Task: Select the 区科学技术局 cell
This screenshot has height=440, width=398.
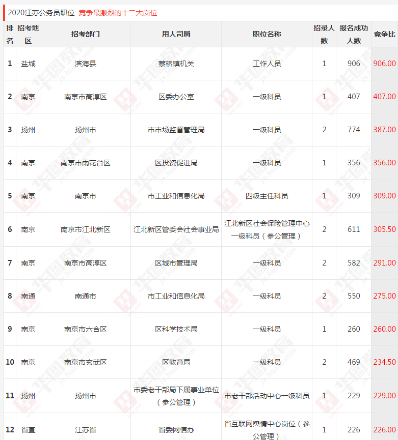Action: (176, 329)
